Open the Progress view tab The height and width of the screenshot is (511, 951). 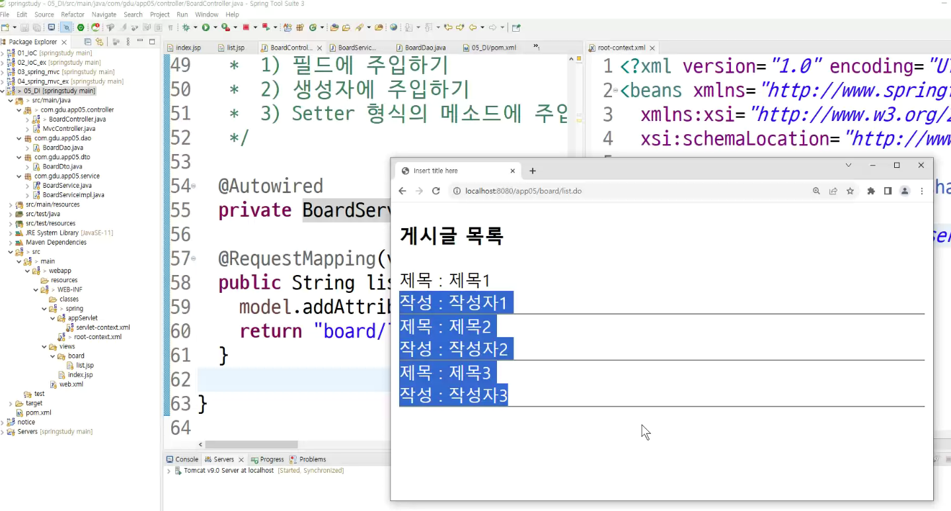tap(266, 459)
